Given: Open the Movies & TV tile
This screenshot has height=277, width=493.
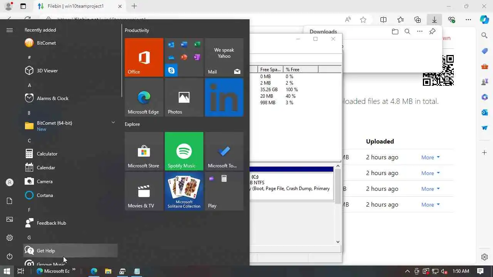Looking at the screenshot, I should click(x=144, y=191).
